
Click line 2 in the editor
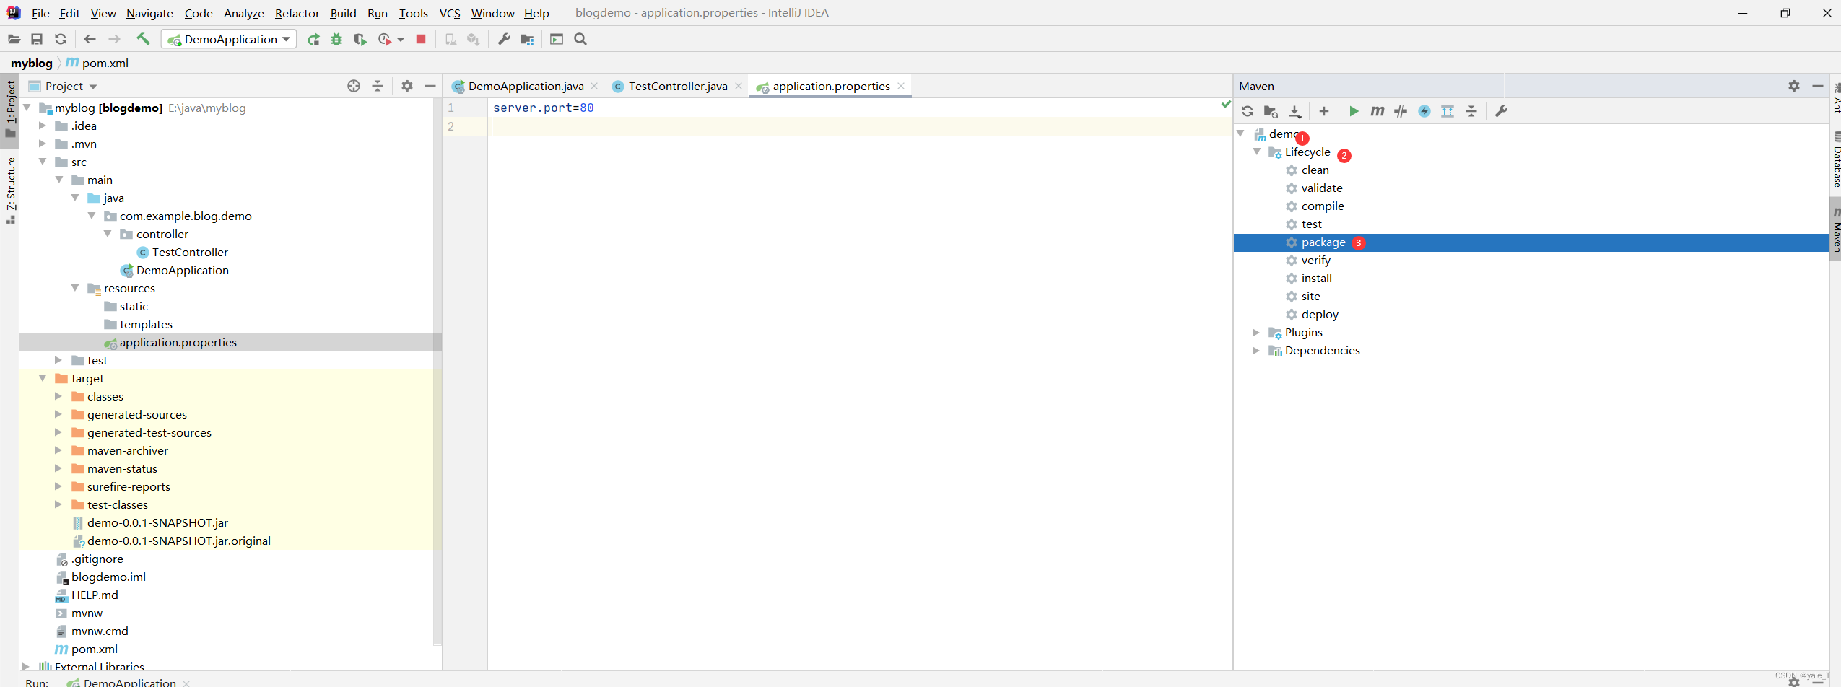click(859, 126)
